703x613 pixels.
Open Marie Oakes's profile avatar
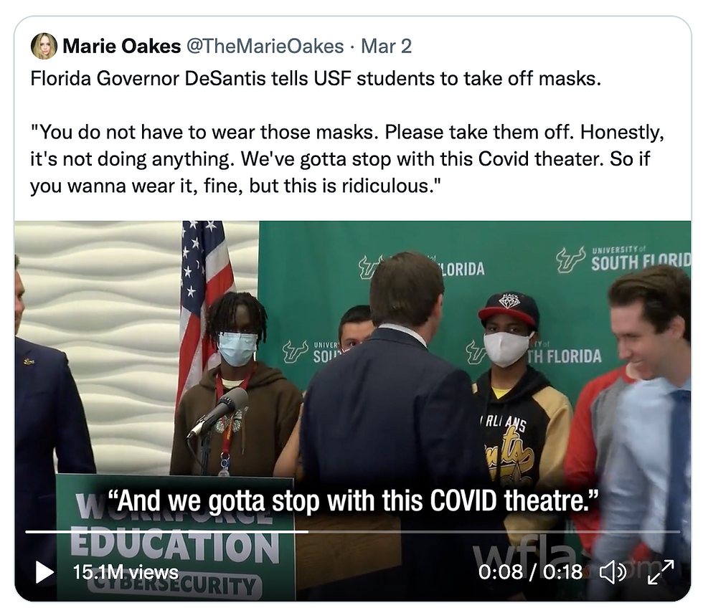[x=44, y=46]
